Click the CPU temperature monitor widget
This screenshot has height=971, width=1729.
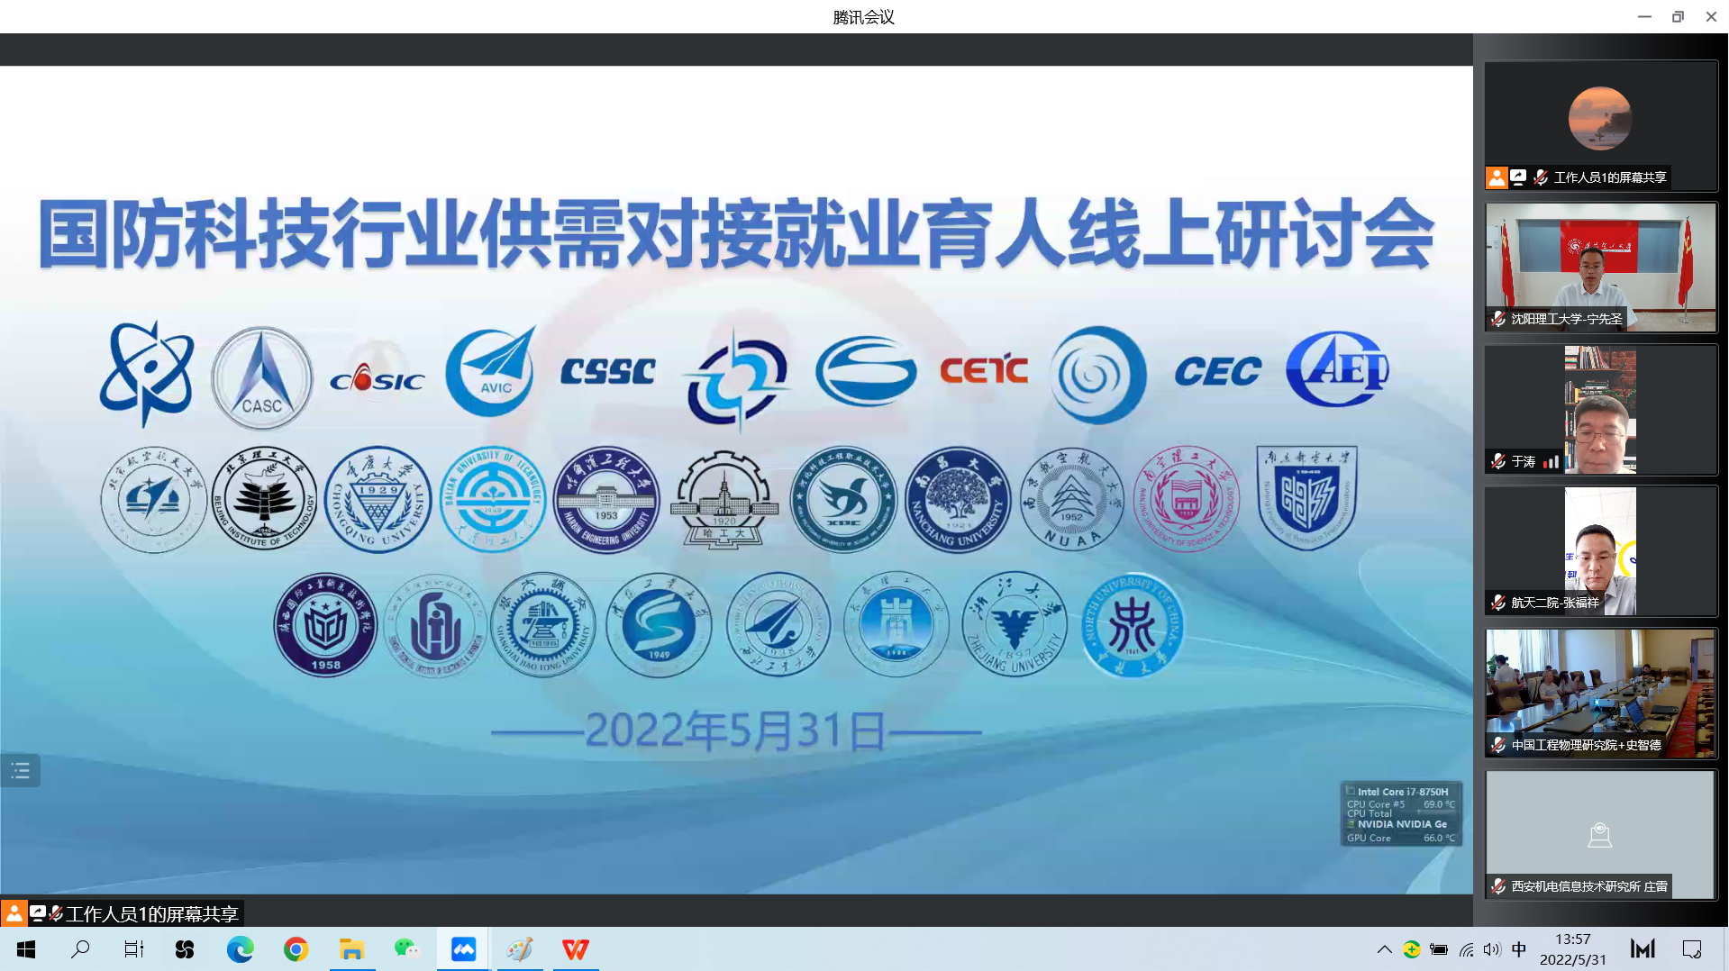(1401, 814)
